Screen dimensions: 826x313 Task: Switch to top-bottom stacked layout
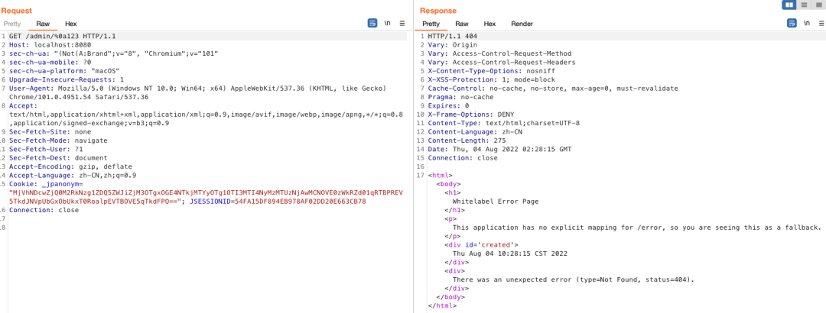(x=804, y=5)
